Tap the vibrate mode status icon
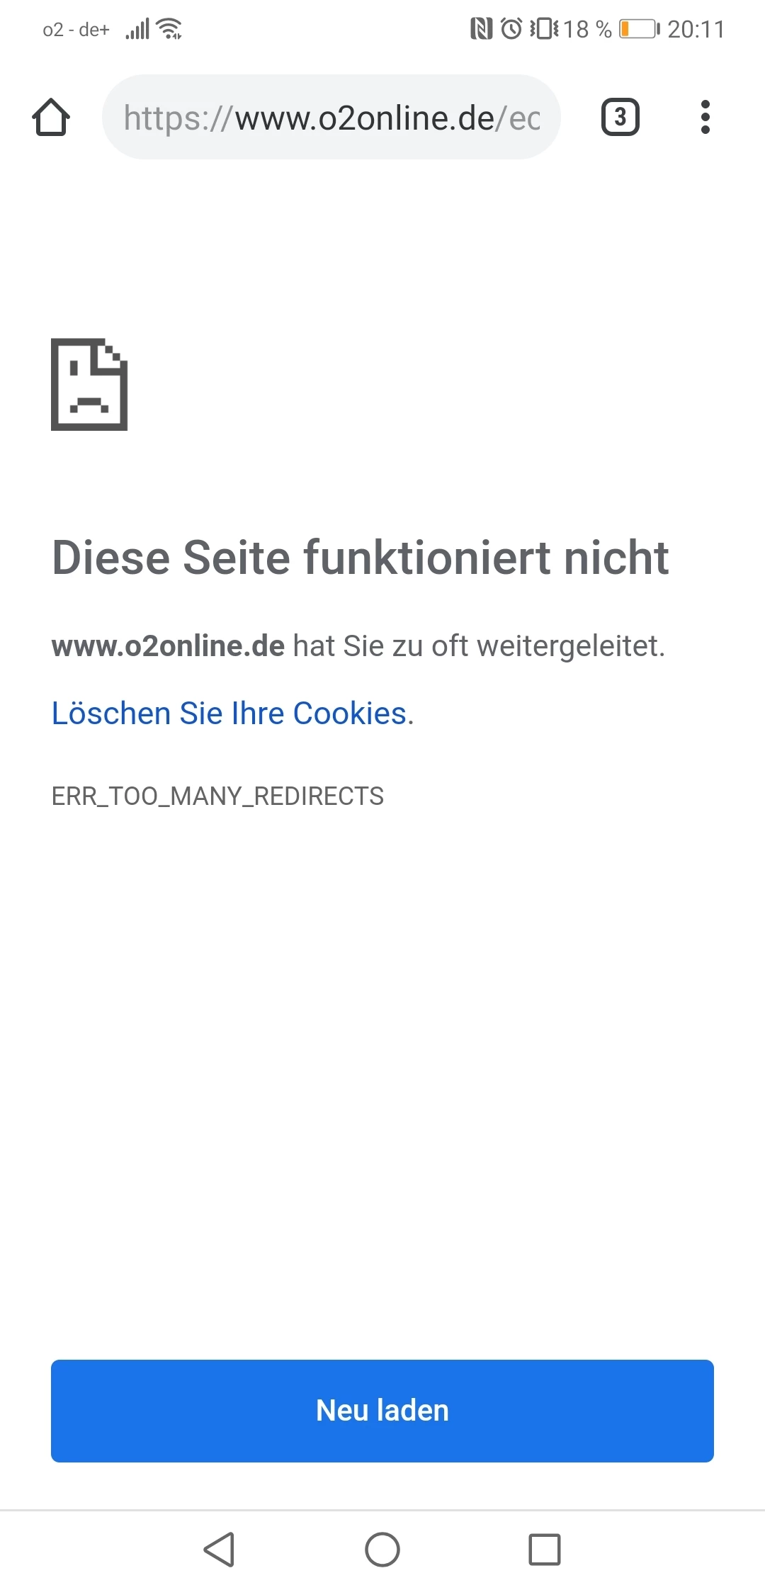Viewport: 765px width, 1590px height. (x=544, y=29)
